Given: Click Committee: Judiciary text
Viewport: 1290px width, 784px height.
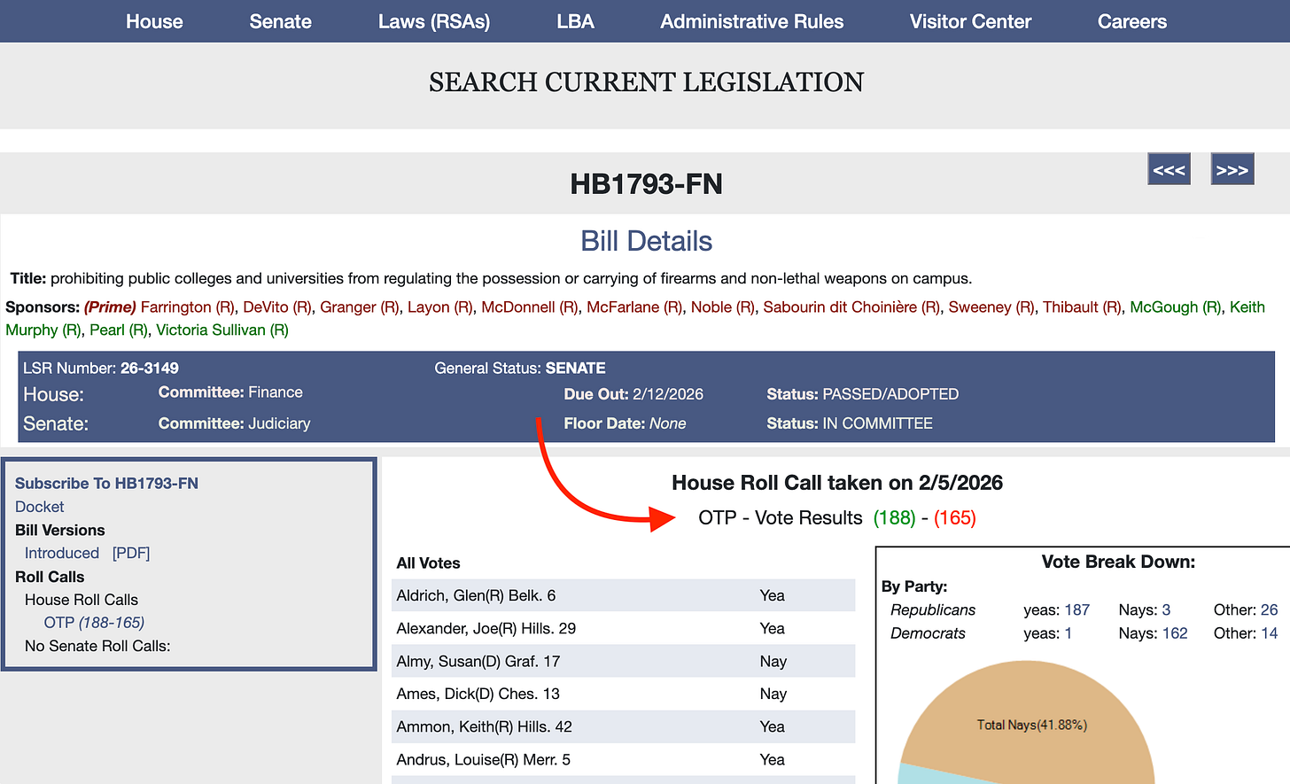Looking at the screenshot, I should click(234, 423).
